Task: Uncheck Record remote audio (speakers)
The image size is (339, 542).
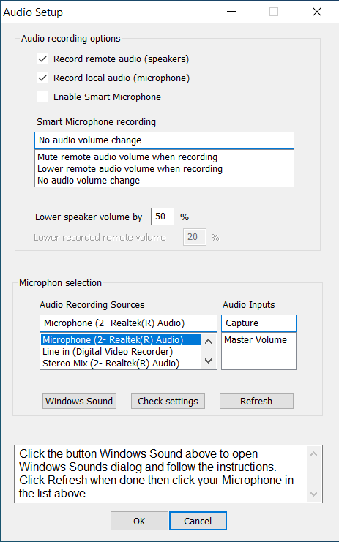Action: [42, 59]
